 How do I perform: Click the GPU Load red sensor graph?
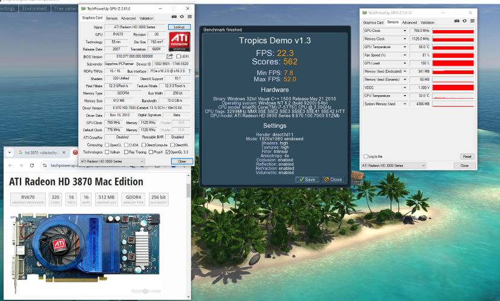click(453, 63)
